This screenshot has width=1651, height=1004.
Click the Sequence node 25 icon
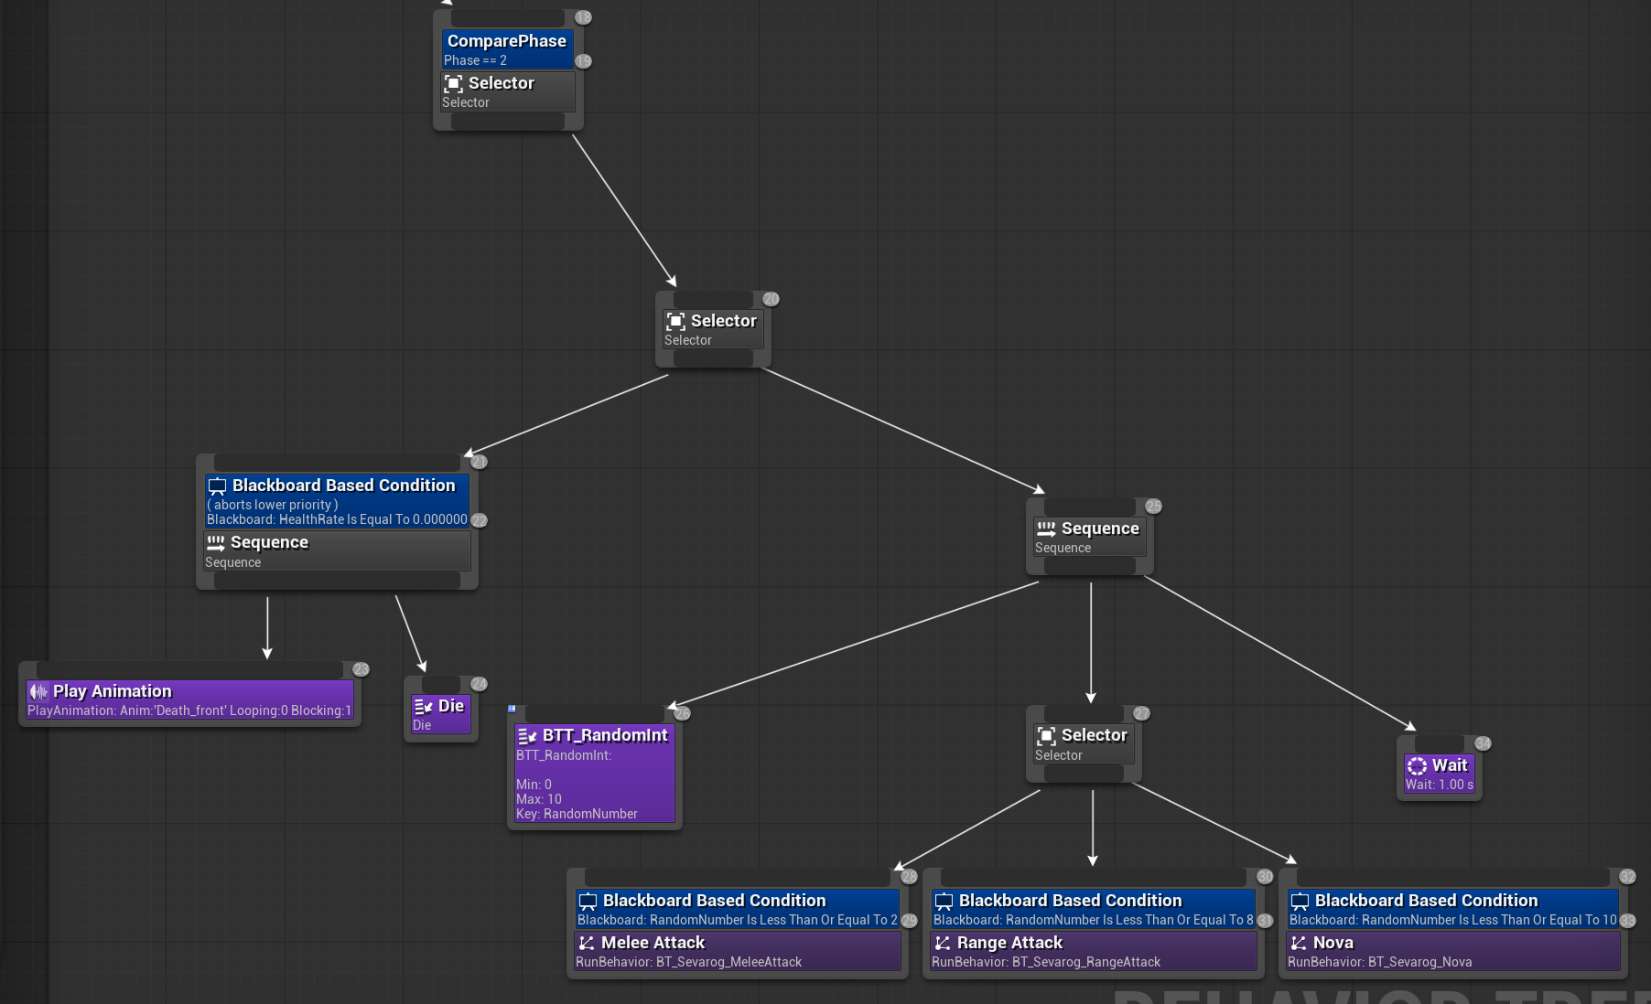point(1046,529)
